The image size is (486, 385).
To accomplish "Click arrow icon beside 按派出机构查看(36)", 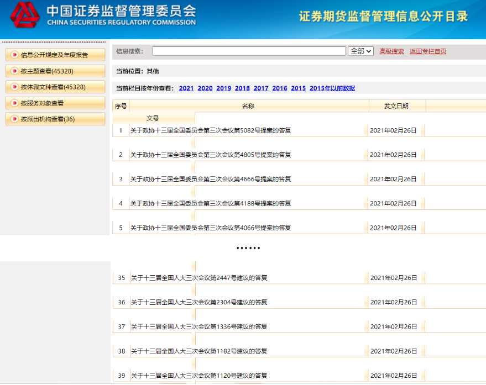I will point(14,119).
